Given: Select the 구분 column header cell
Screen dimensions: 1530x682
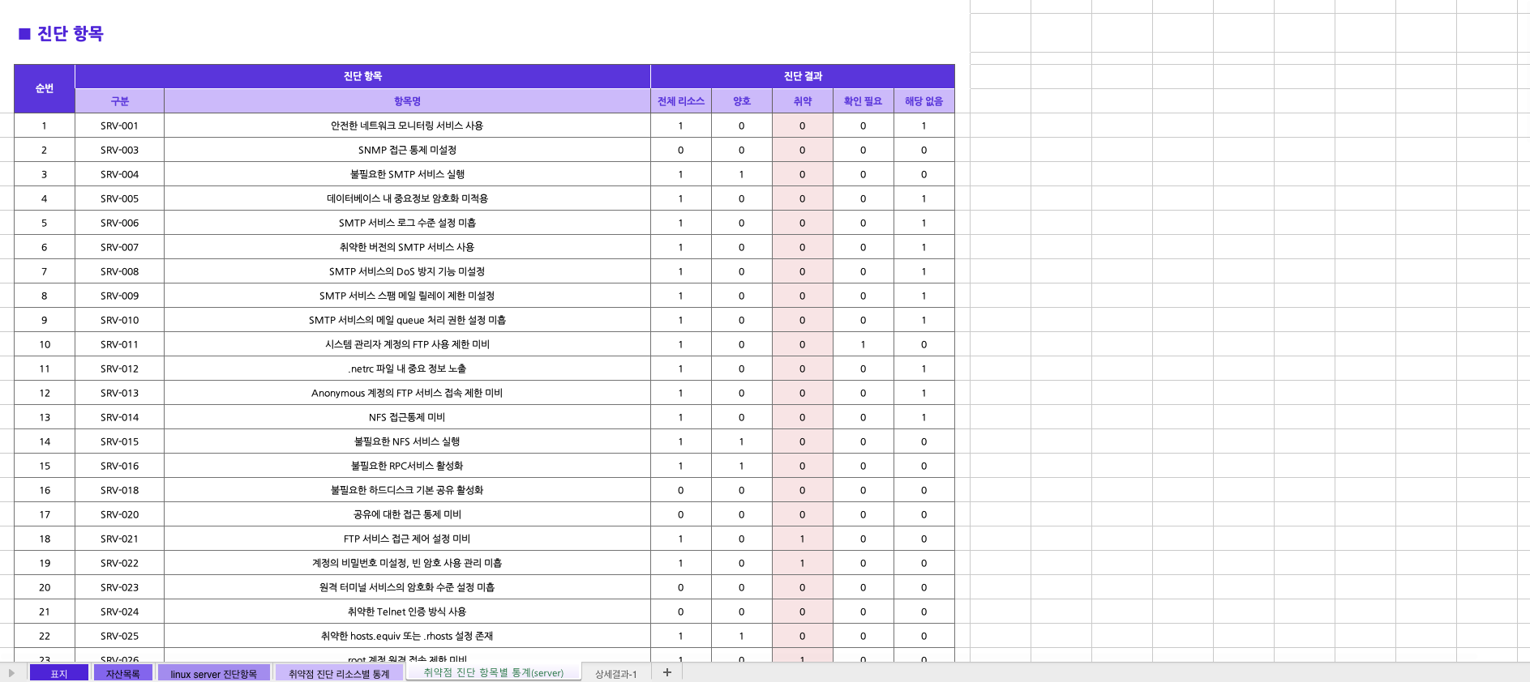Looking at the screenshot, I should [119, 101].
